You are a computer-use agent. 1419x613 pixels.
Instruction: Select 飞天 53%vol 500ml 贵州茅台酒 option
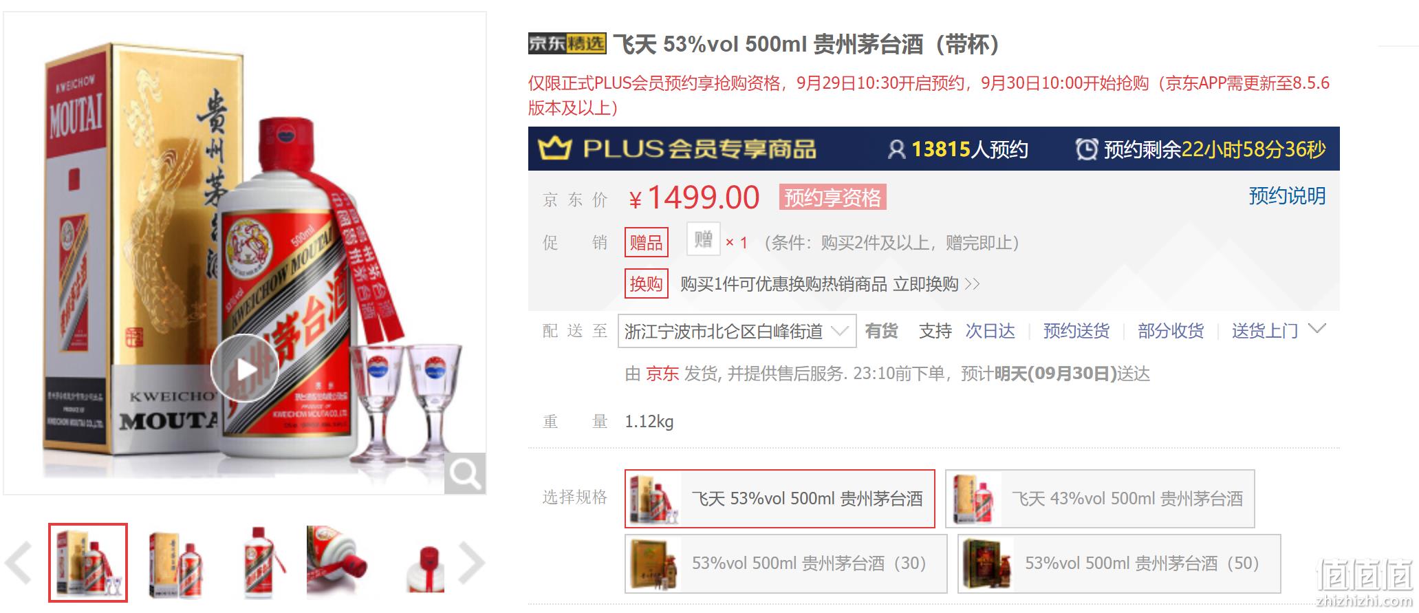coord(780,499)
